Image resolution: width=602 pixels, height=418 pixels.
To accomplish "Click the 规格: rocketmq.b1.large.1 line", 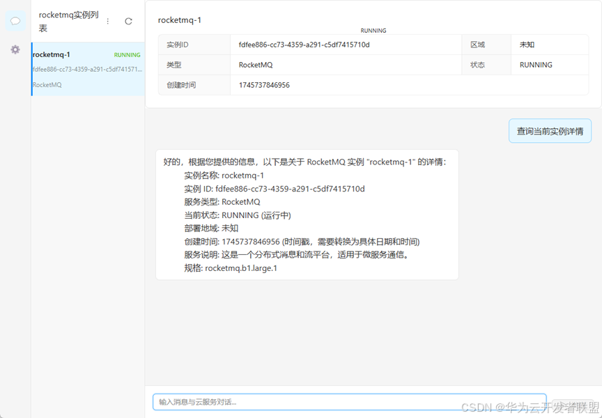I will pos(231,268).
